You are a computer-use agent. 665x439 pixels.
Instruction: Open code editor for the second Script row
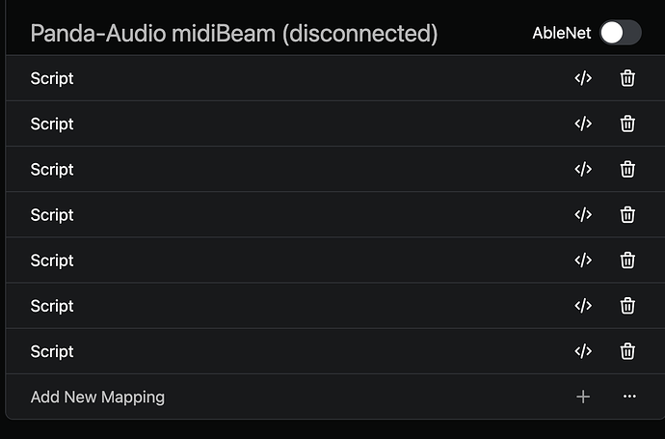583,123
